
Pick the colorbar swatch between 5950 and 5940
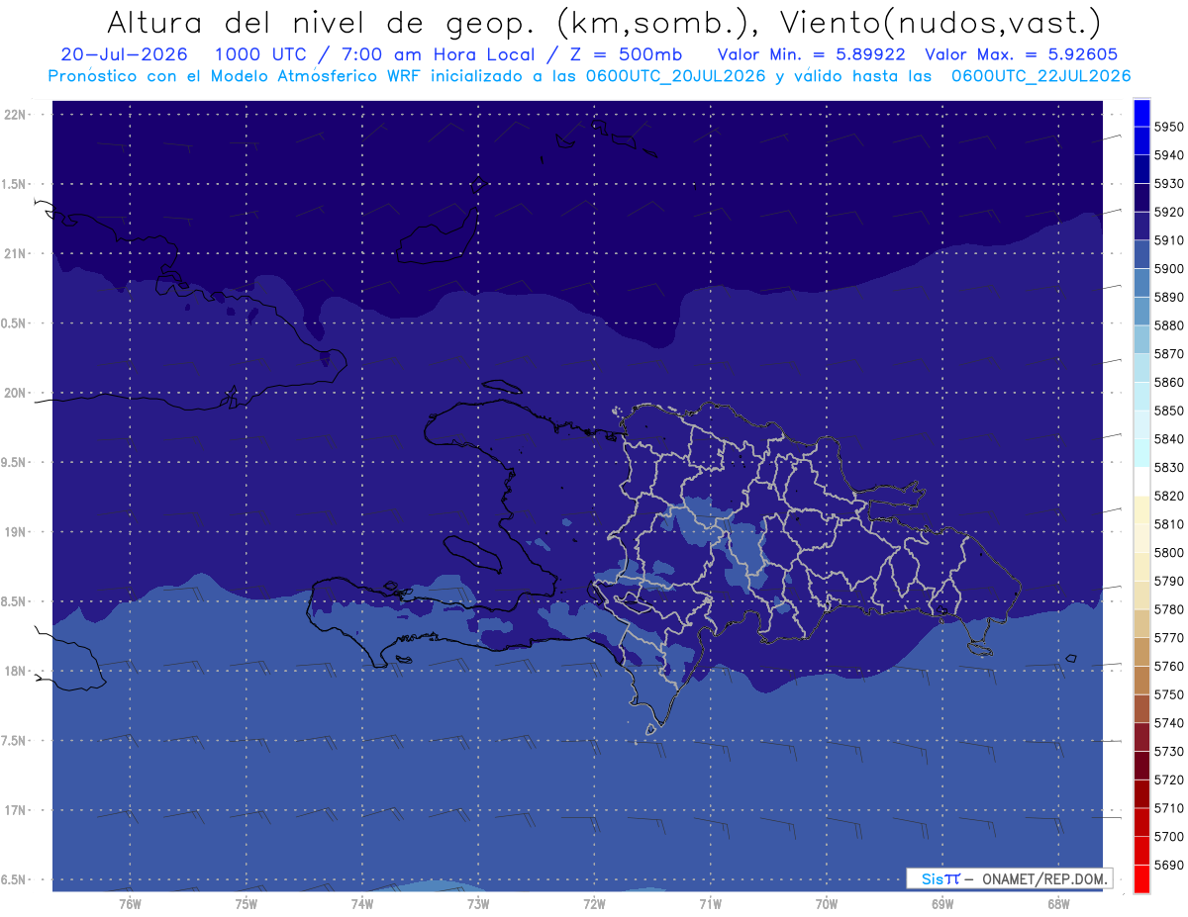[x=1141, y=141]
